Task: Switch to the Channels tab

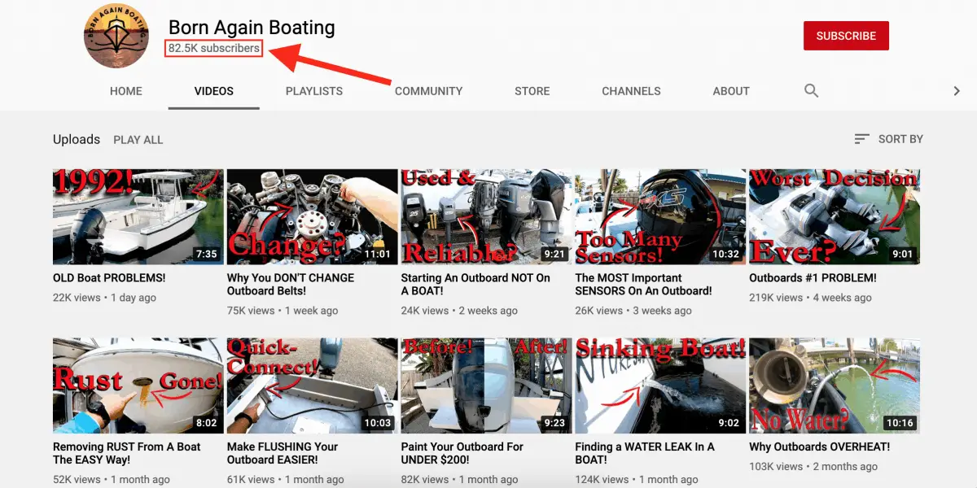Action: tap(631, 91)
